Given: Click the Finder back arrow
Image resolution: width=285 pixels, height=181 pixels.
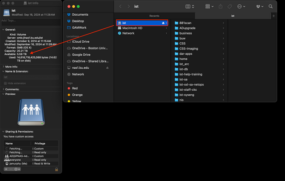Looking at the screenshot, I should (x=121, y=7).
